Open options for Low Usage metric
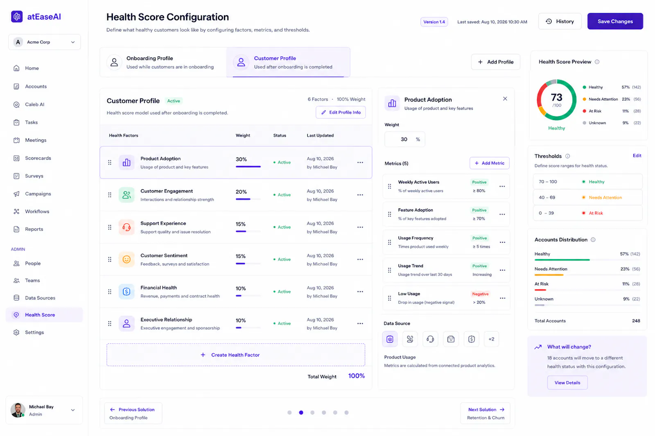The width and height of the screenshot is (655, 436). point(502,298)
